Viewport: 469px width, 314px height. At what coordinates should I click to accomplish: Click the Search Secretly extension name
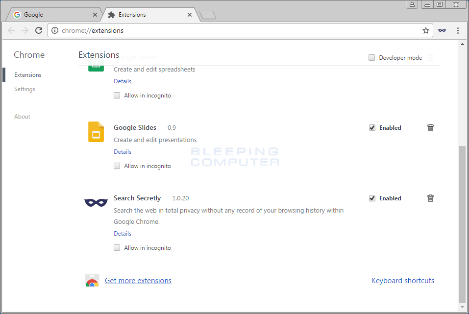(x=137, y=198)
